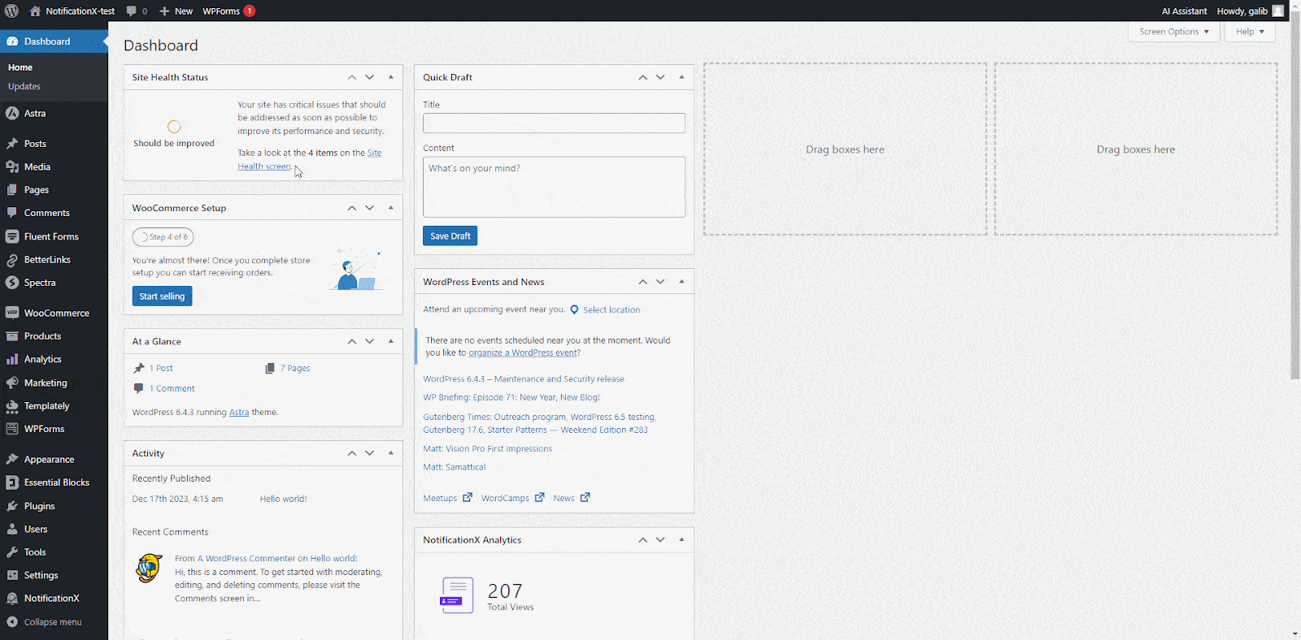Click the Astra icon in sidebar
The image size is (1301, 640).
tap(12, 114)
